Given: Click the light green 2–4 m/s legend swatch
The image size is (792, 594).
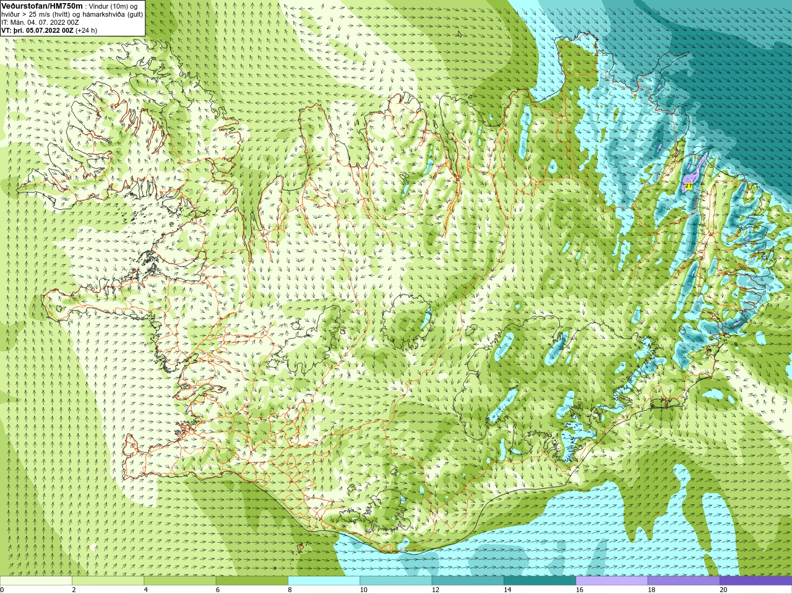Looking at the screenshot, I should coord(108,580).
